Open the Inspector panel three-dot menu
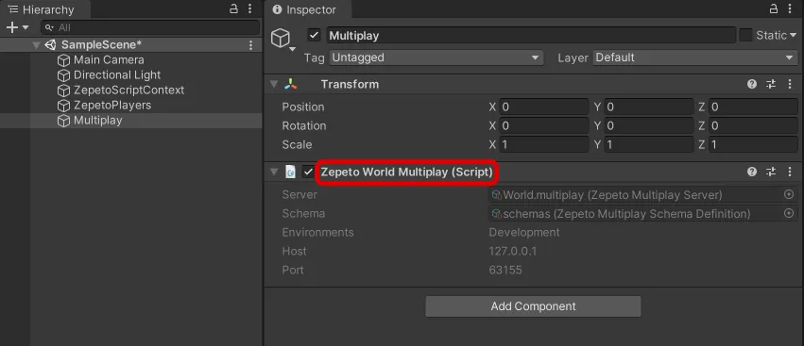 point(790,8)
